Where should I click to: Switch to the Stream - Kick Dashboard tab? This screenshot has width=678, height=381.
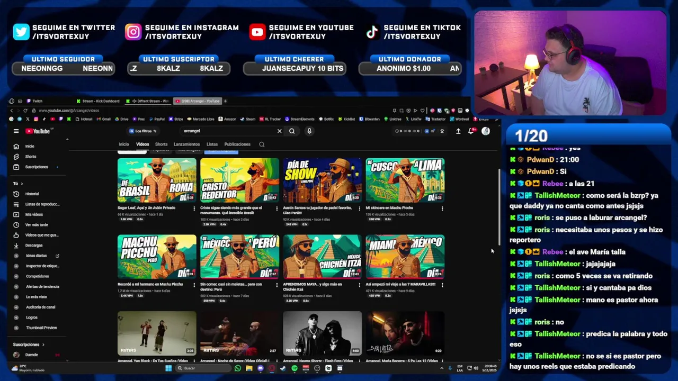point(98,101)
